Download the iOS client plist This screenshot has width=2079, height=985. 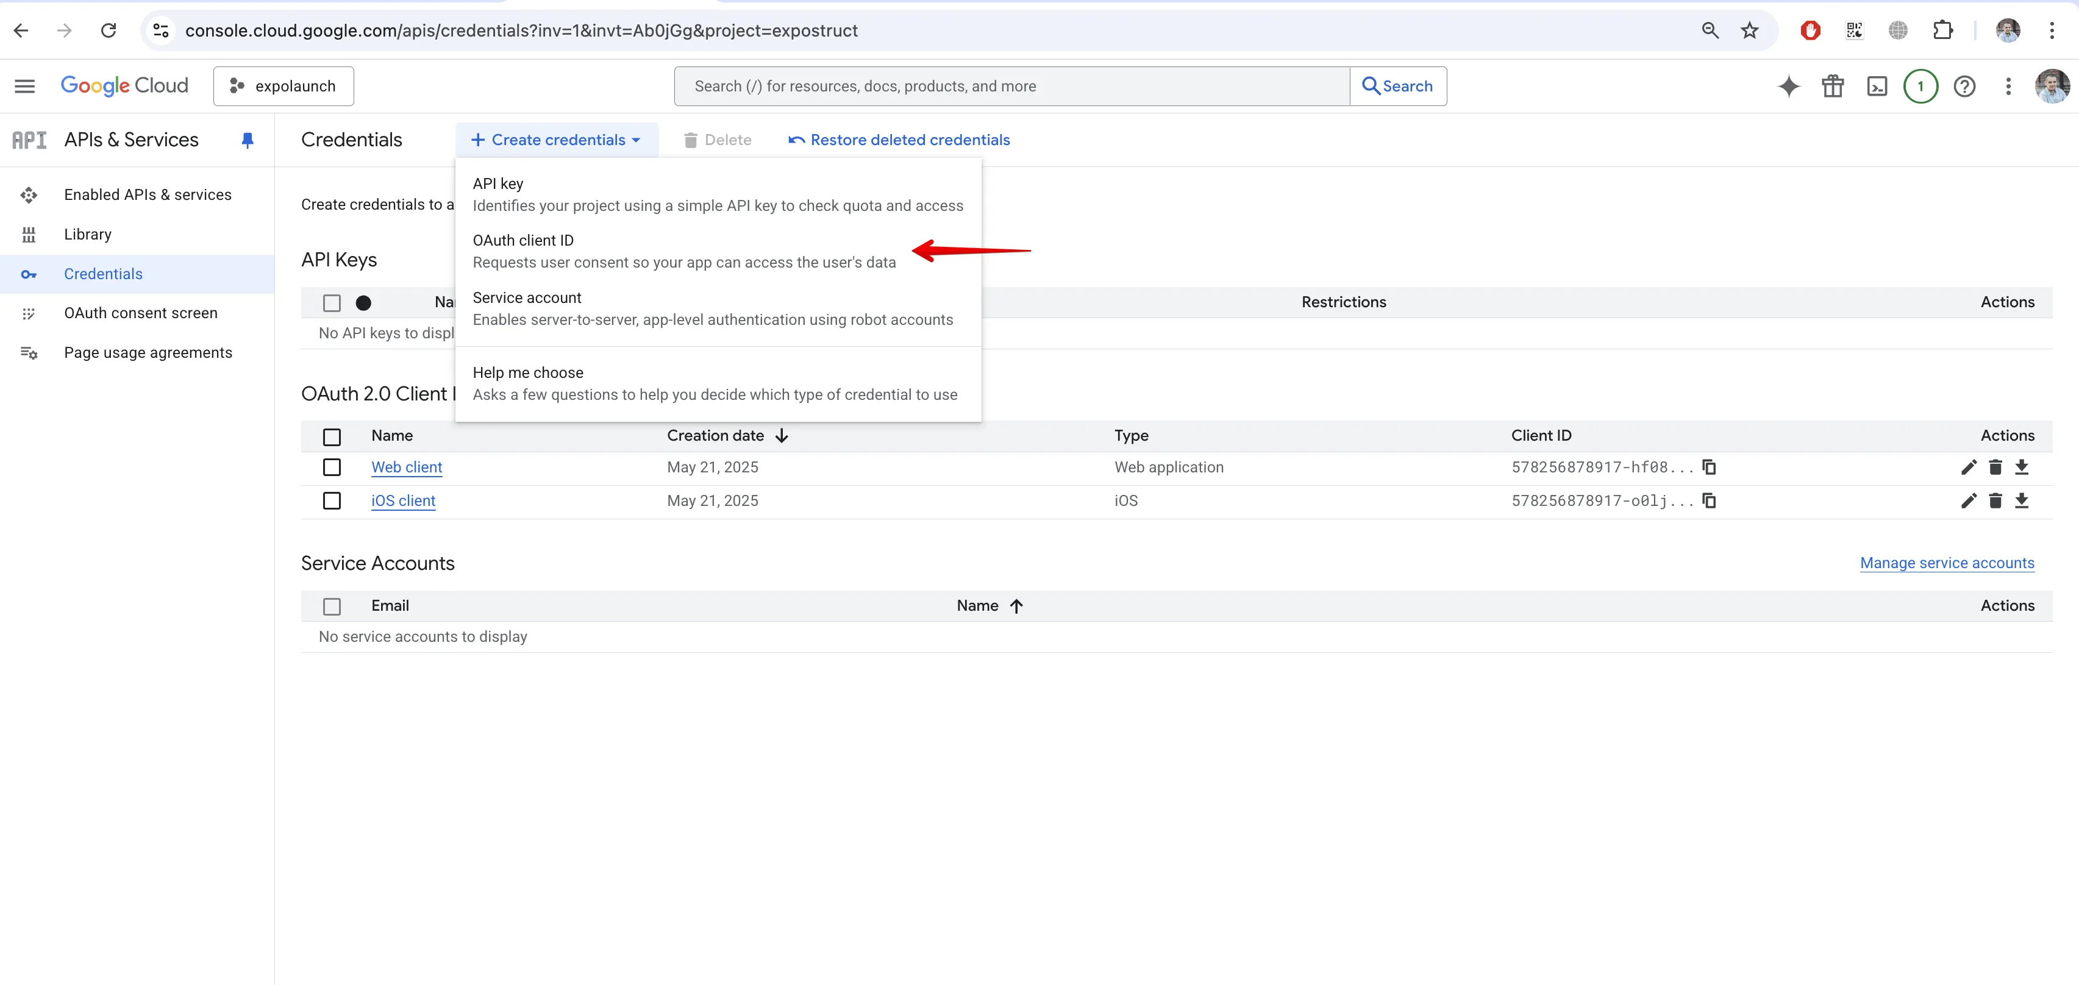[x=2021, y=501]
